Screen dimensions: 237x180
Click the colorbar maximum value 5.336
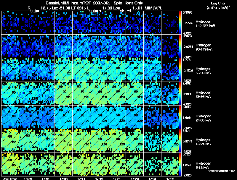(187, 107)
